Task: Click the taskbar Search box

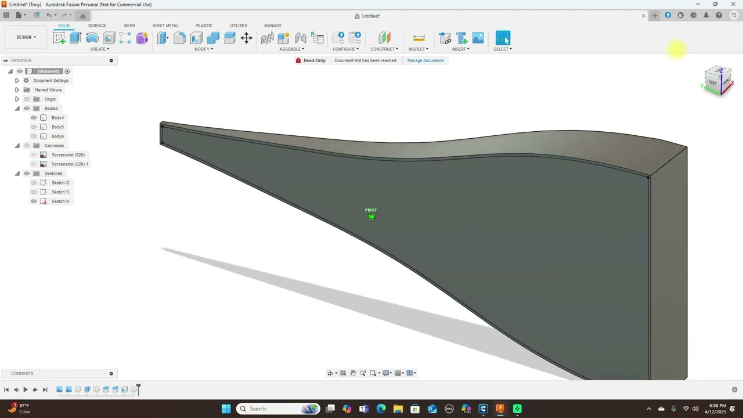Action: pyautogui.click(x=278, y=409)
